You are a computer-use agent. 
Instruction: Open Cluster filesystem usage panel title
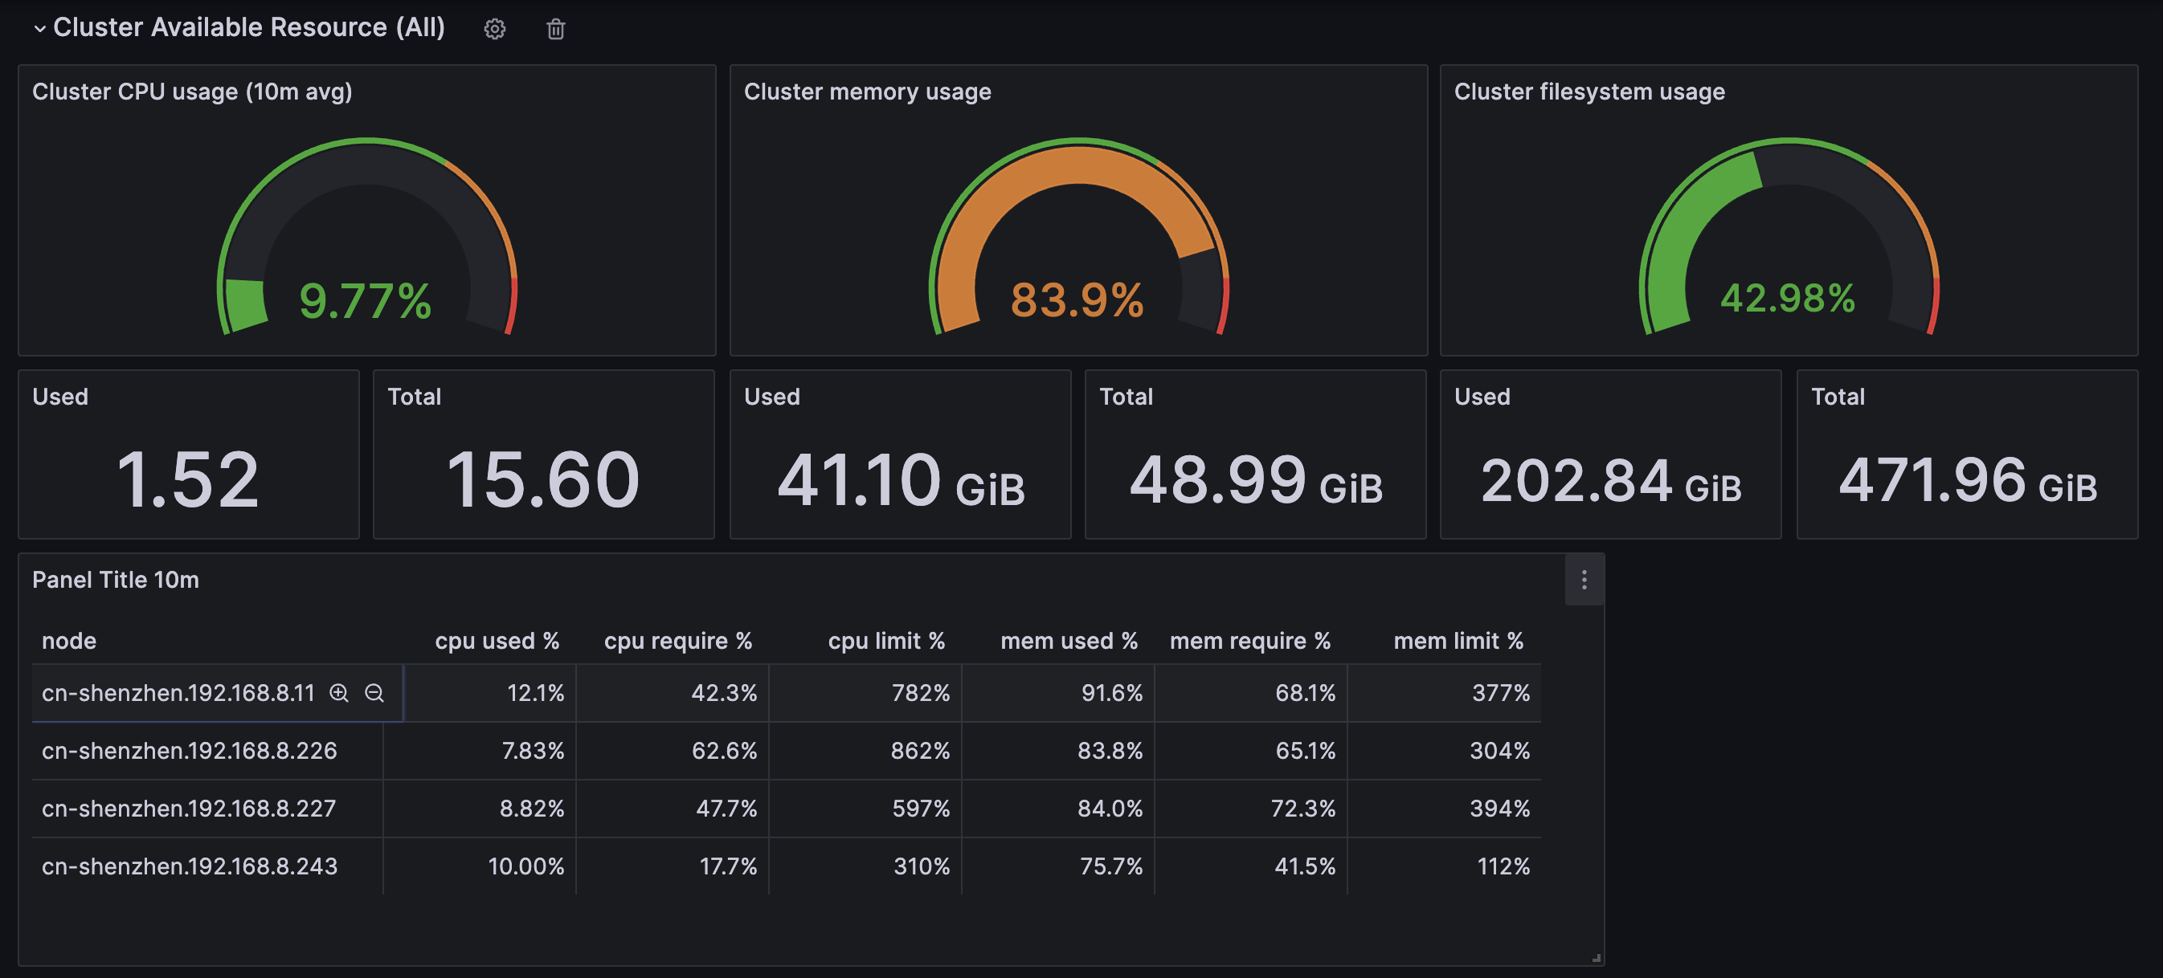point(1589,92)
